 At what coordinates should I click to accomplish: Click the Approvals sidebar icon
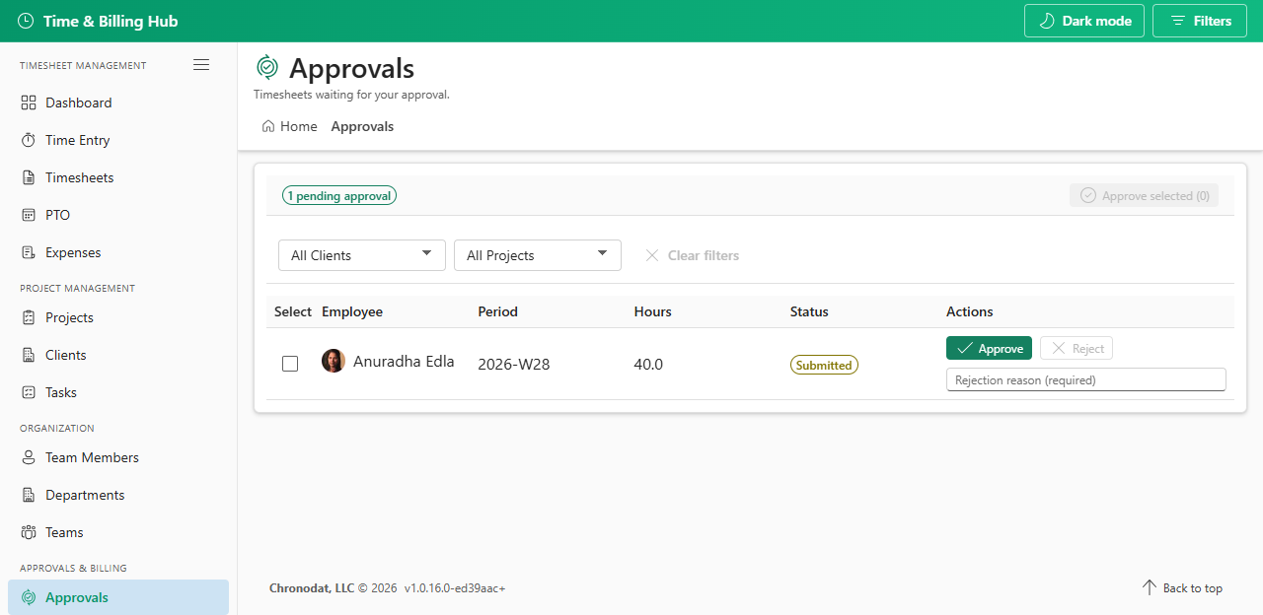click(29, 597)
